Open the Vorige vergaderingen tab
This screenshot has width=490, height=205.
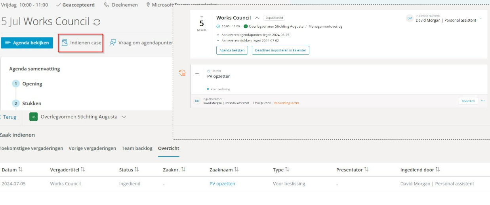92,148
